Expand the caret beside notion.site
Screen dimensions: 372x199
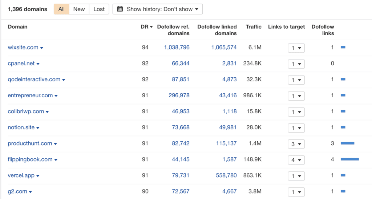coord(38,128)
